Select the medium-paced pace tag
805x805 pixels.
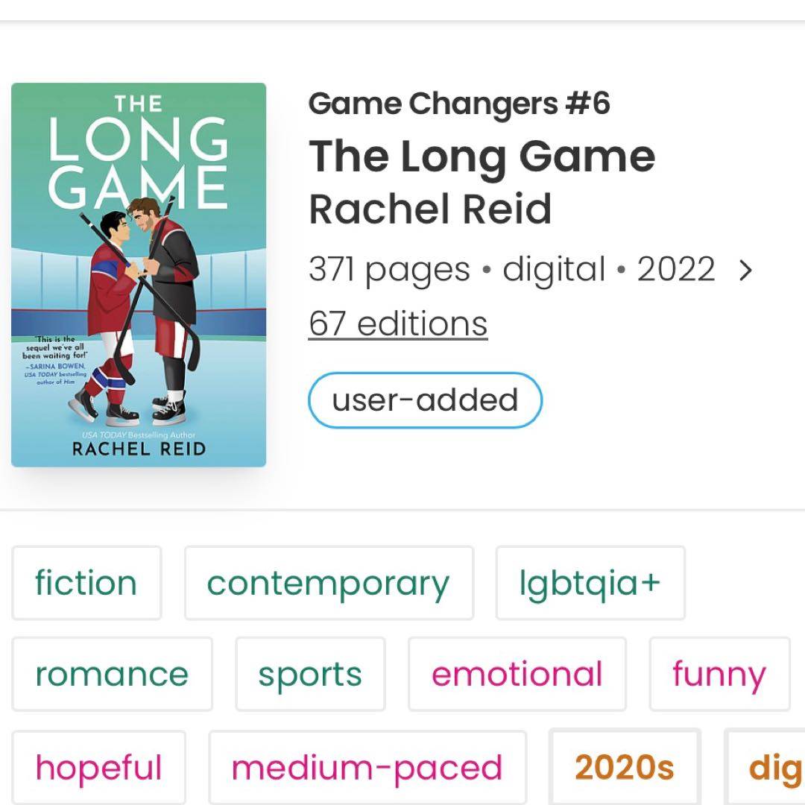(367, 768)
